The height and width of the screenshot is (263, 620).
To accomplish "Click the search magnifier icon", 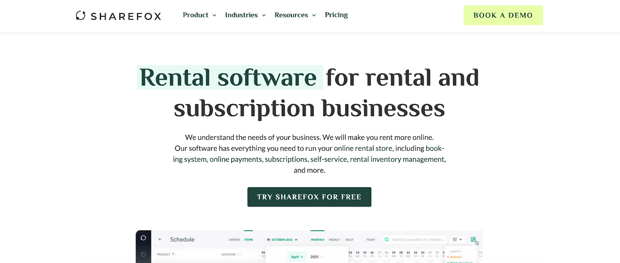I will click(386, 240).
